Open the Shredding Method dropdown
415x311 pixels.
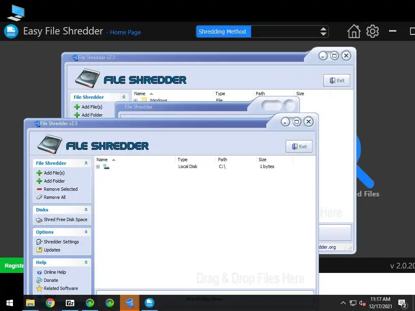coord(323,32)
